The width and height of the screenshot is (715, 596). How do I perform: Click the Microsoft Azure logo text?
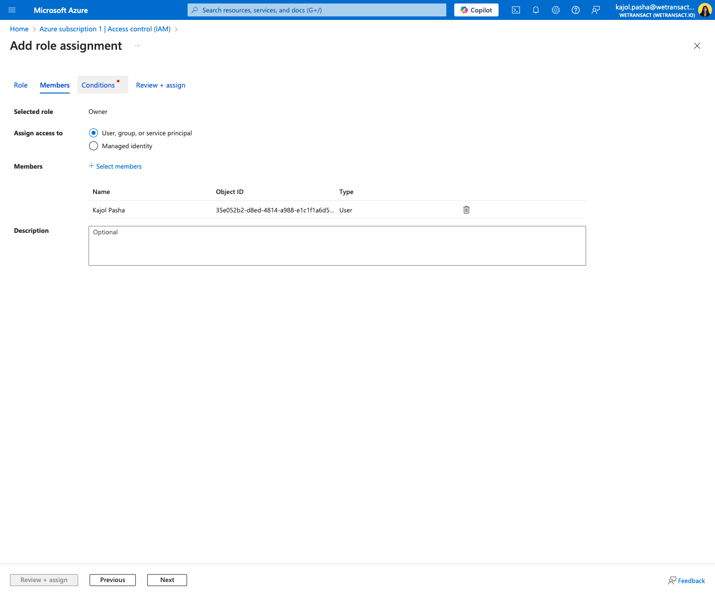click(61, 10)
